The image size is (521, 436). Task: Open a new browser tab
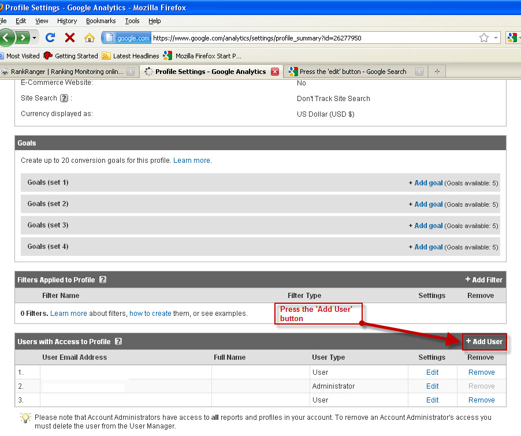tap(437, 72)
